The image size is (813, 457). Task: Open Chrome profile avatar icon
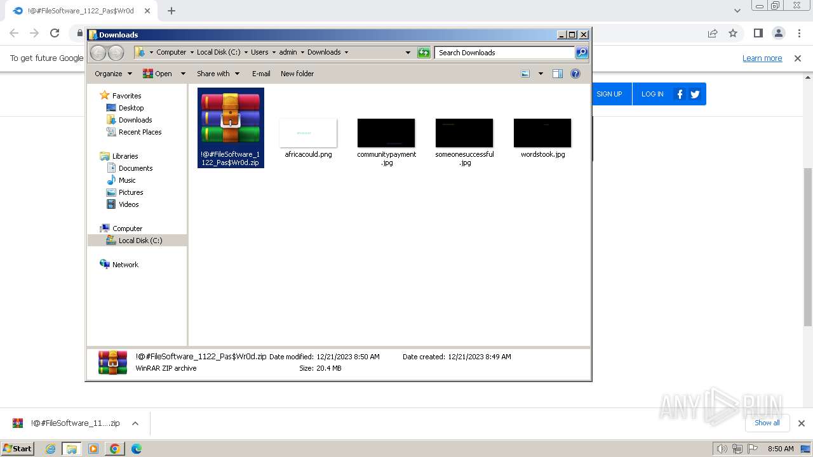(779, 33)
